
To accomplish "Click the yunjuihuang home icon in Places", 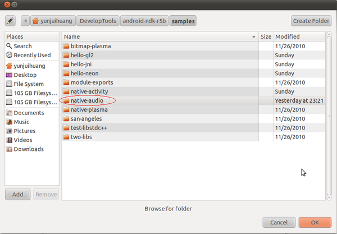I will [9, 66].
